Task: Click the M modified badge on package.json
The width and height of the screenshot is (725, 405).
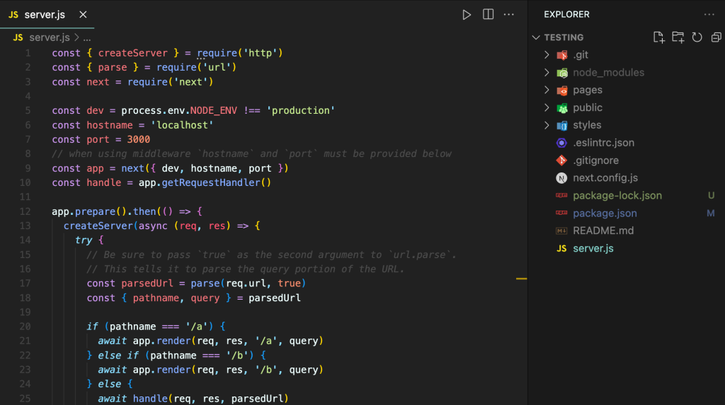Action: tap(711, 213)
